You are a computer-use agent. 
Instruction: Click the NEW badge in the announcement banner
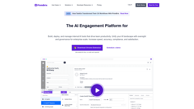click(x=68, y=13)
